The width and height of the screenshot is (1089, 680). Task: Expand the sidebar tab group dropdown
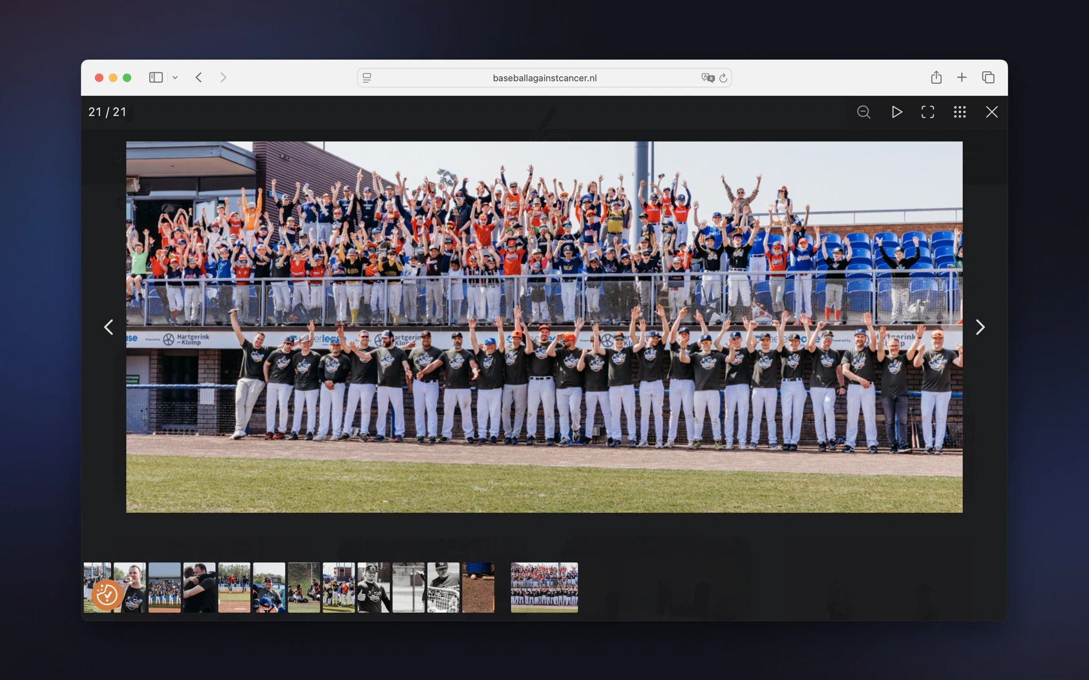[175, 77]
